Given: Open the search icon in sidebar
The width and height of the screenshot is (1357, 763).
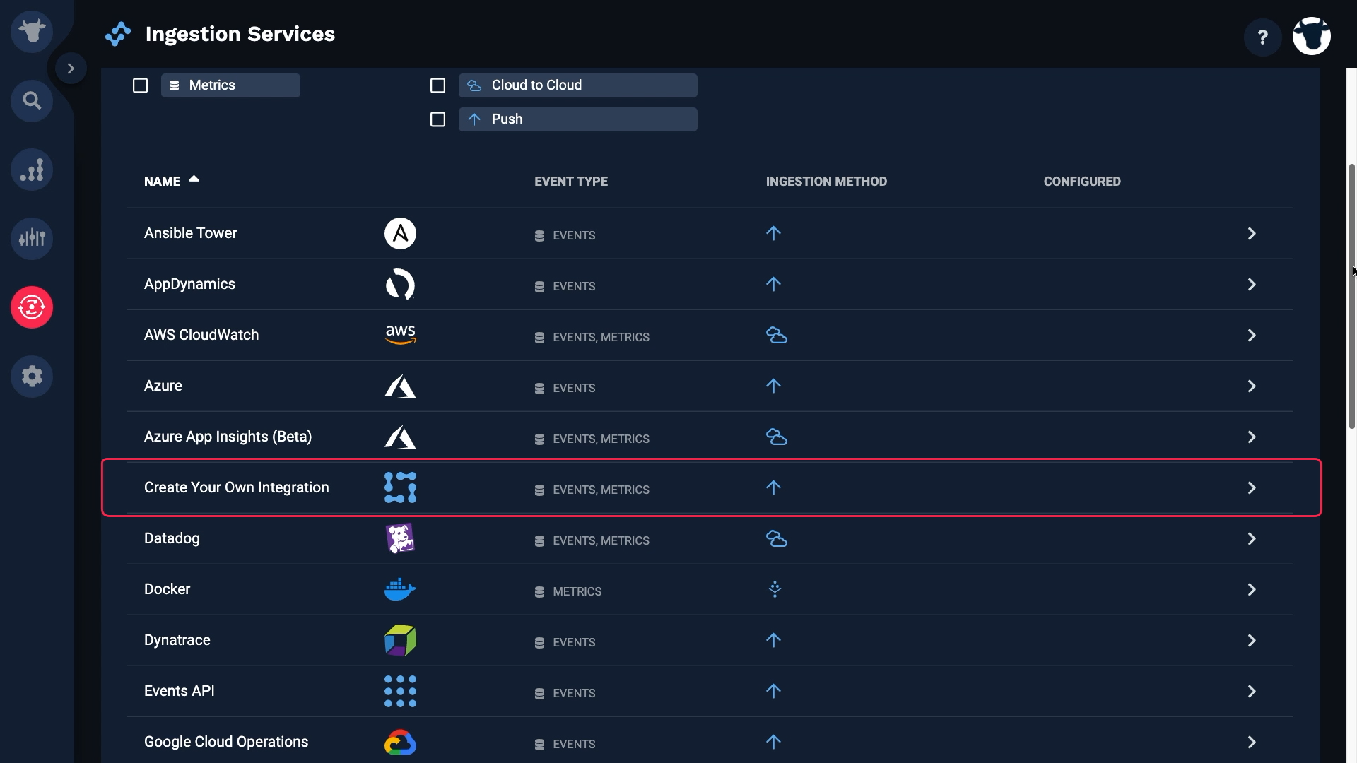Looking at the screenshot, I should 32,101.
